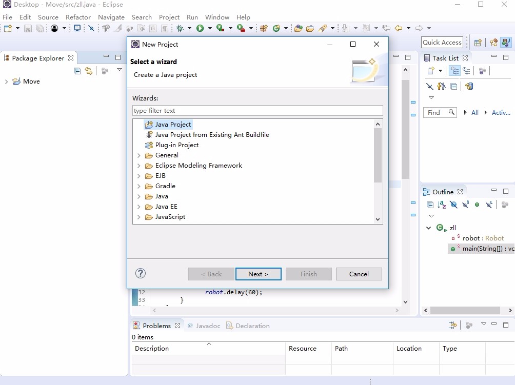Click the help question mark in New Project dialog
515x385 pixels.
click(141, 273)
